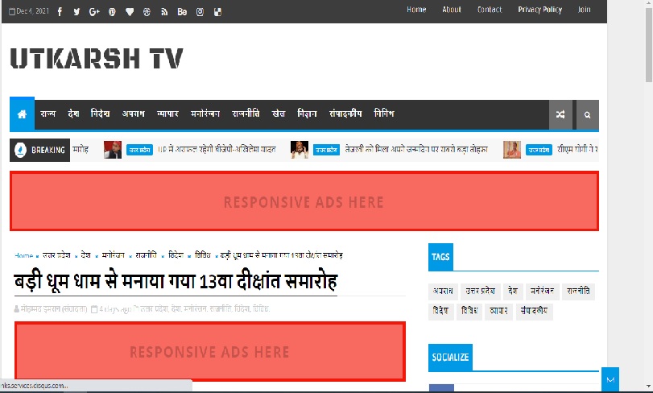Click the shuffle random post icon

[x=561, y=115]
